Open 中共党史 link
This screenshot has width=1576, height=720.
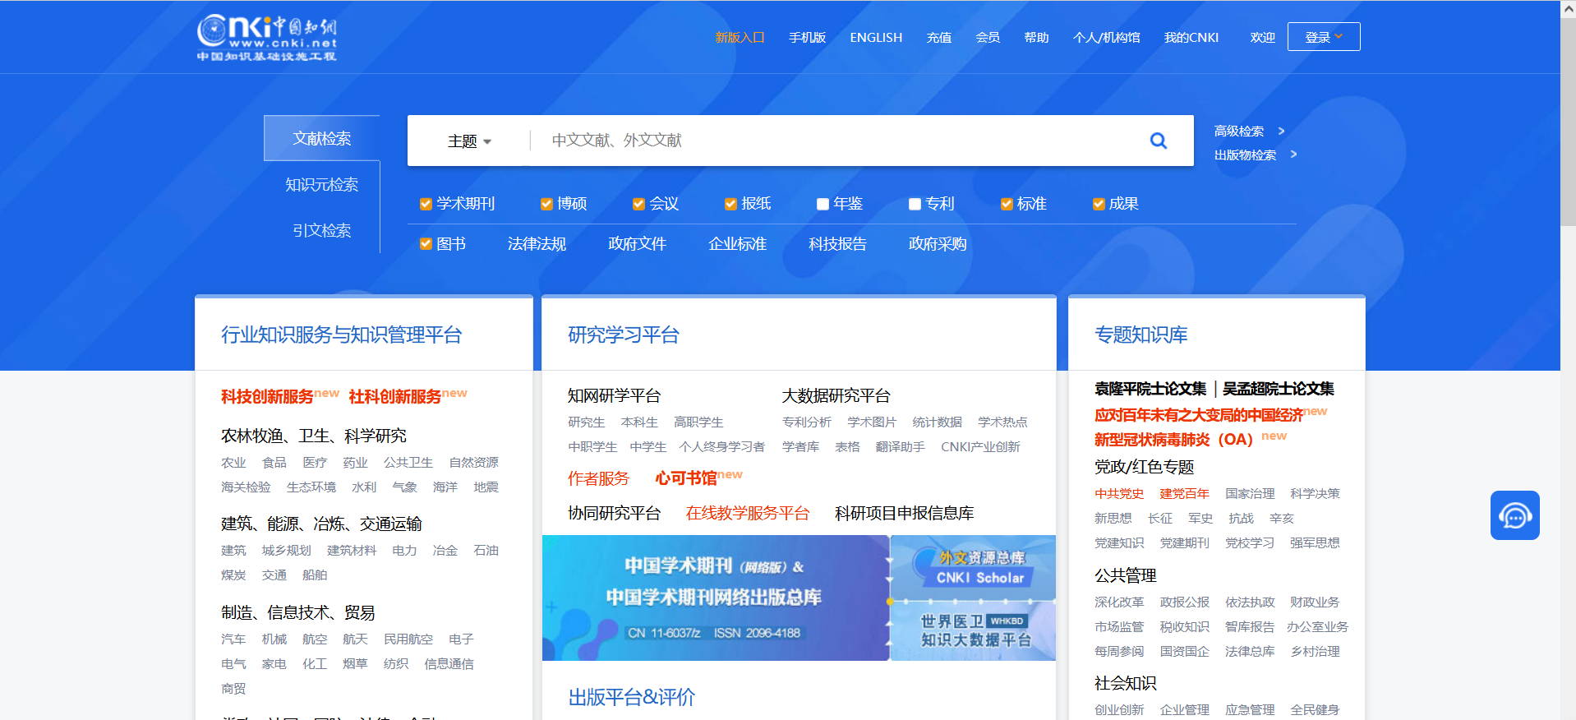click(1118, 494)
